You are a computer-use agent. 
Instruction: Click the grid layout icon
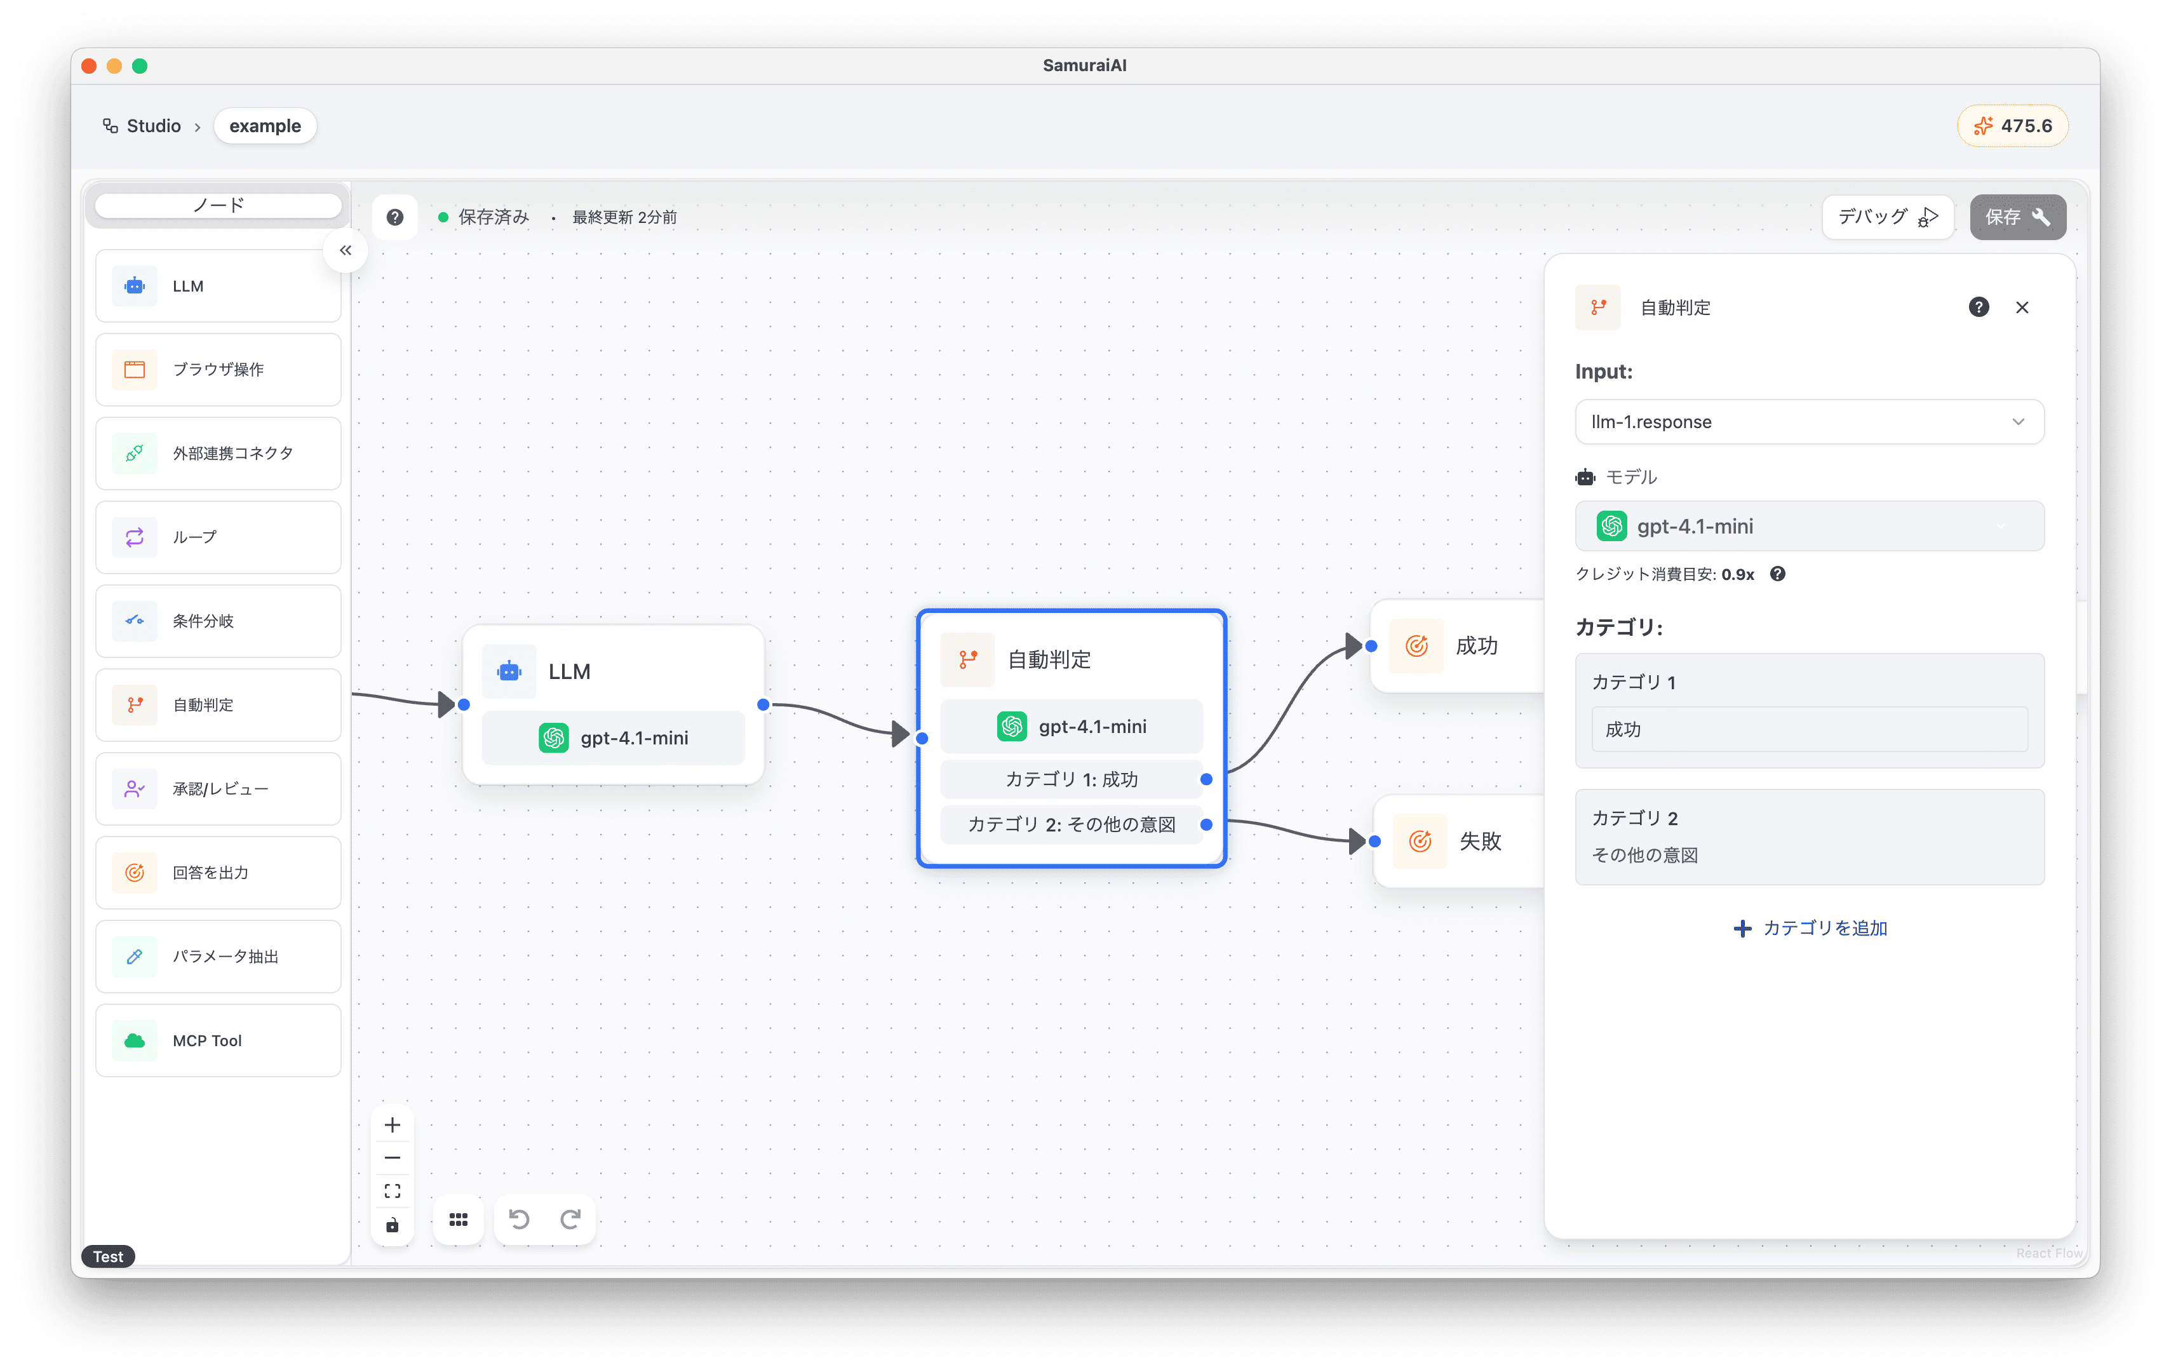458,1219
